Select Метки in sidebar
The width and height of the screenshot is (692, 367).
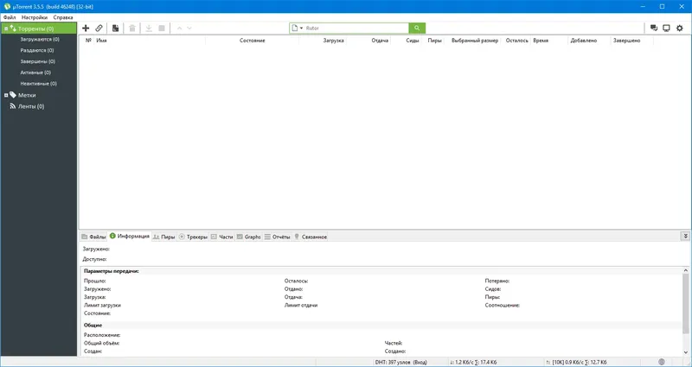[x=27, y=95]
